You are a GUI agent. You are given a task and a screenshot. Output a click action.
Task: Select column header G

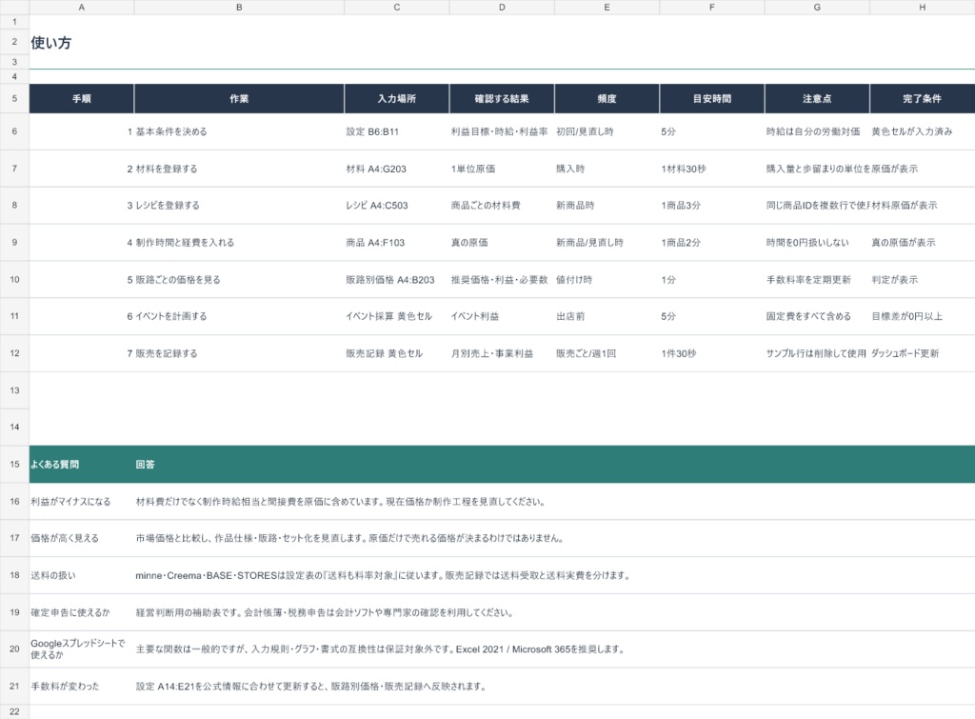pyautogui.click(x=817, y=8)
